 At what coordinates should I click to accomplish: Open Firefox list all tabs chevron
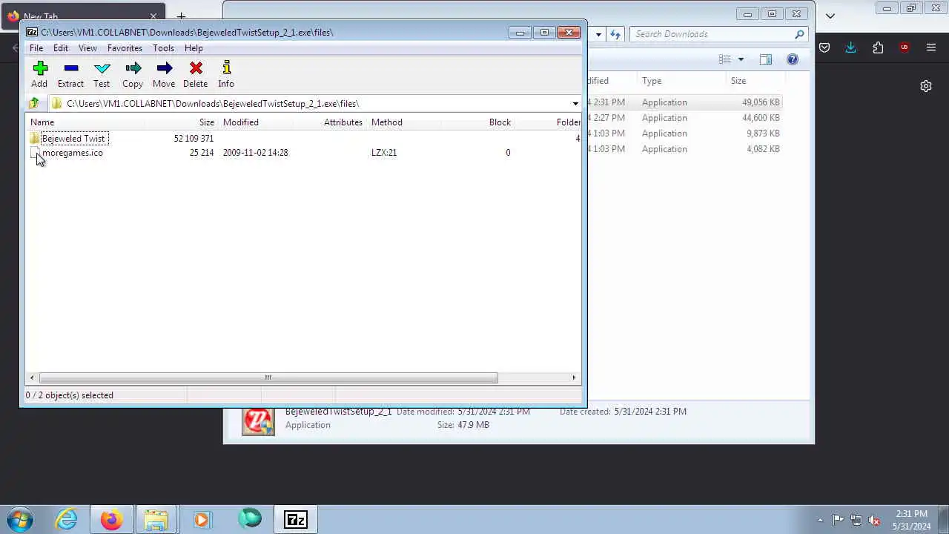click(830, 16)
